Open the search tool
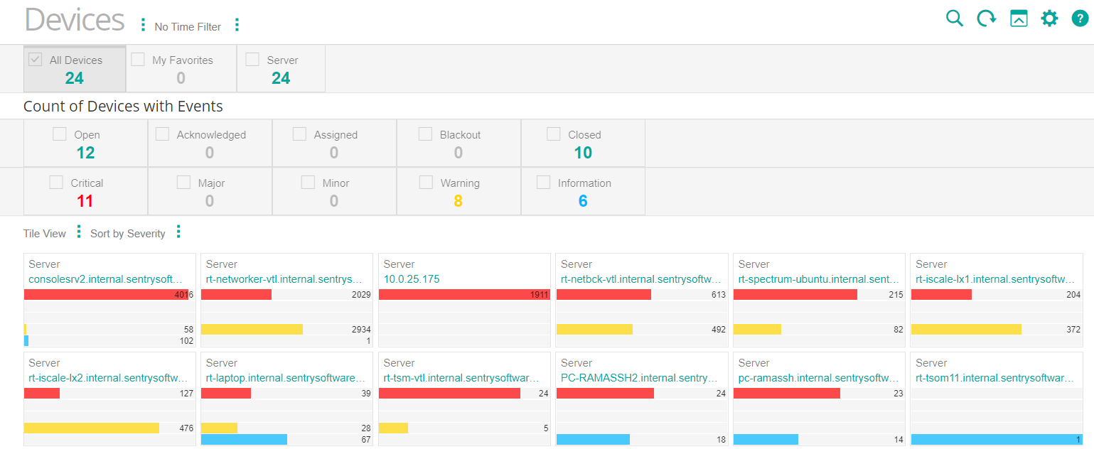This screenshot has width=1094, height=449. tap(954, 18)
